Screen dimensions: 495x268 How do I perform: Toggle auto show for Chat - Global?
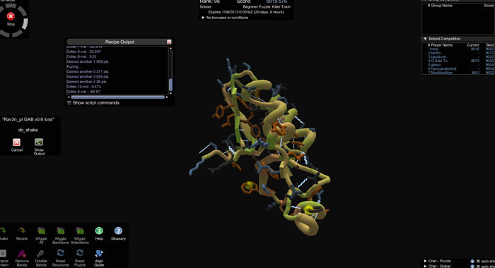point(478,266)
